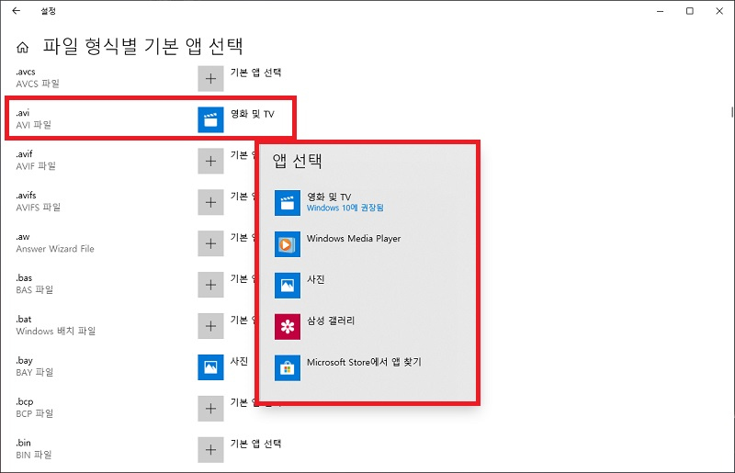The height and width of the screenshot is (473, 735).
Task: Click the plus icon for .bat
Action: (x=210, y=326)
